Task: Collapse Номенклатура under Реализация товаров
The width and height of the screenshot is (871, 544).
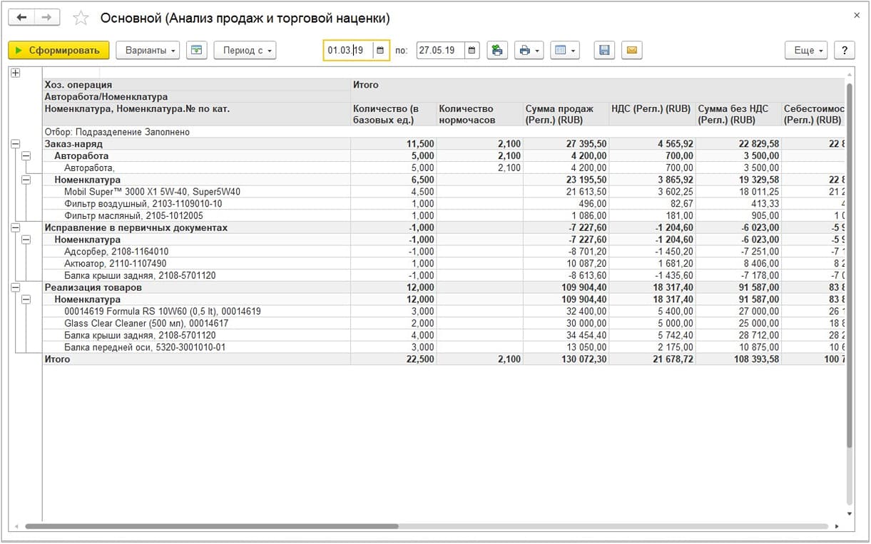Action: coord(26,299)
